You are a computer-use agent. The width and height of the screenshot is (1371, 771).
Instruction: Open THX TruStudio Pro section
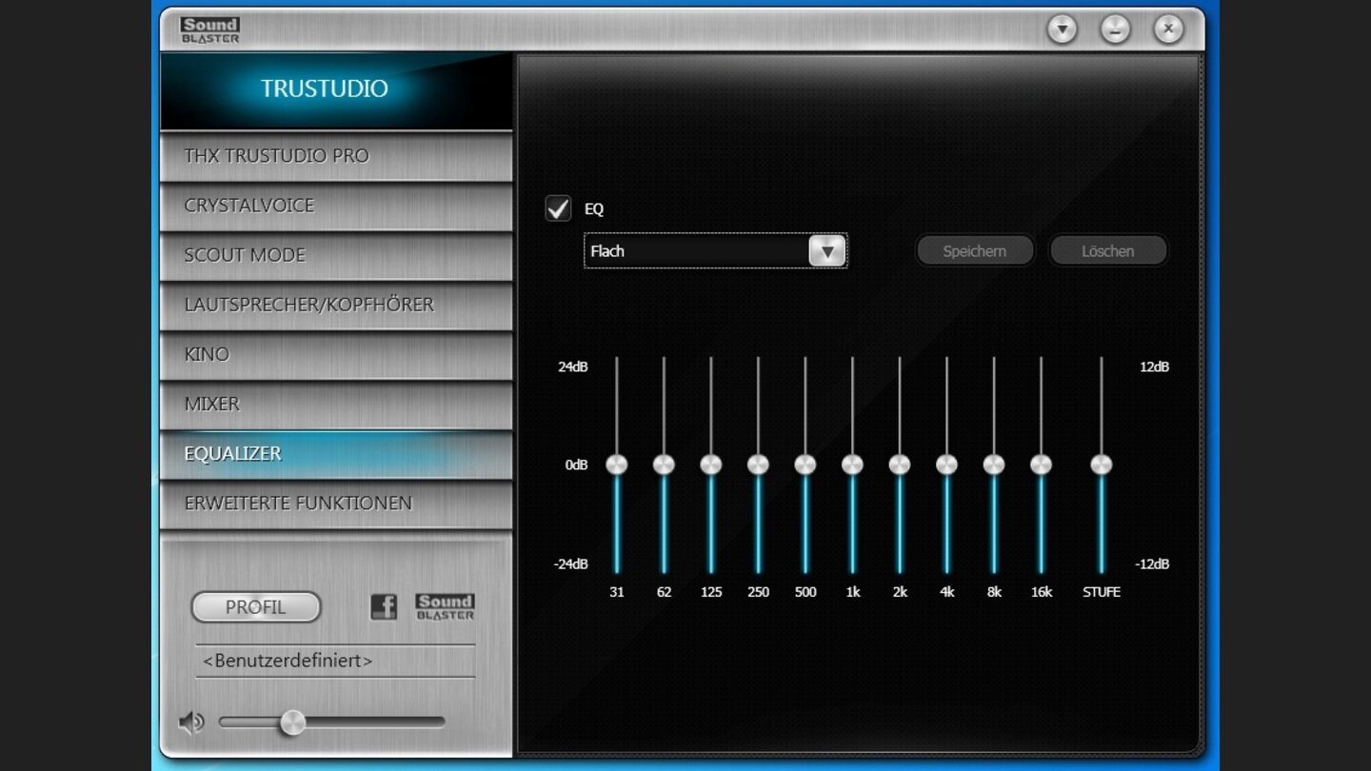click(336, 156)
